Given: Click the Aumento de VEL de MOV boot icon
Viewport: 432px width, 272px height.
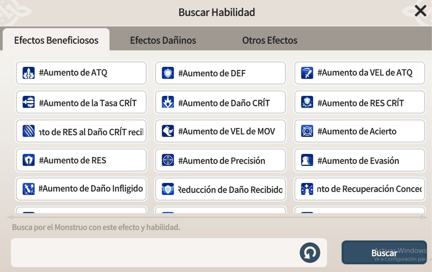Looking at the screenshot, I should point(168,131).
